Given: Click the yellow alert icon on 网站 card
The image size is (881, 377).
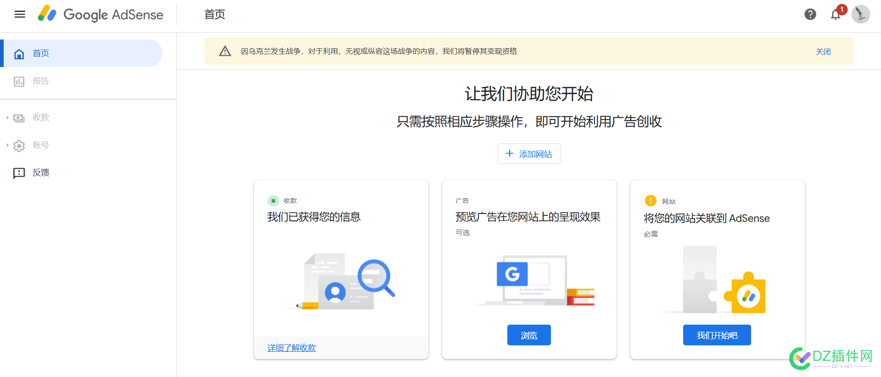Looking at the screenshot, I should click(x=651, y=201).
